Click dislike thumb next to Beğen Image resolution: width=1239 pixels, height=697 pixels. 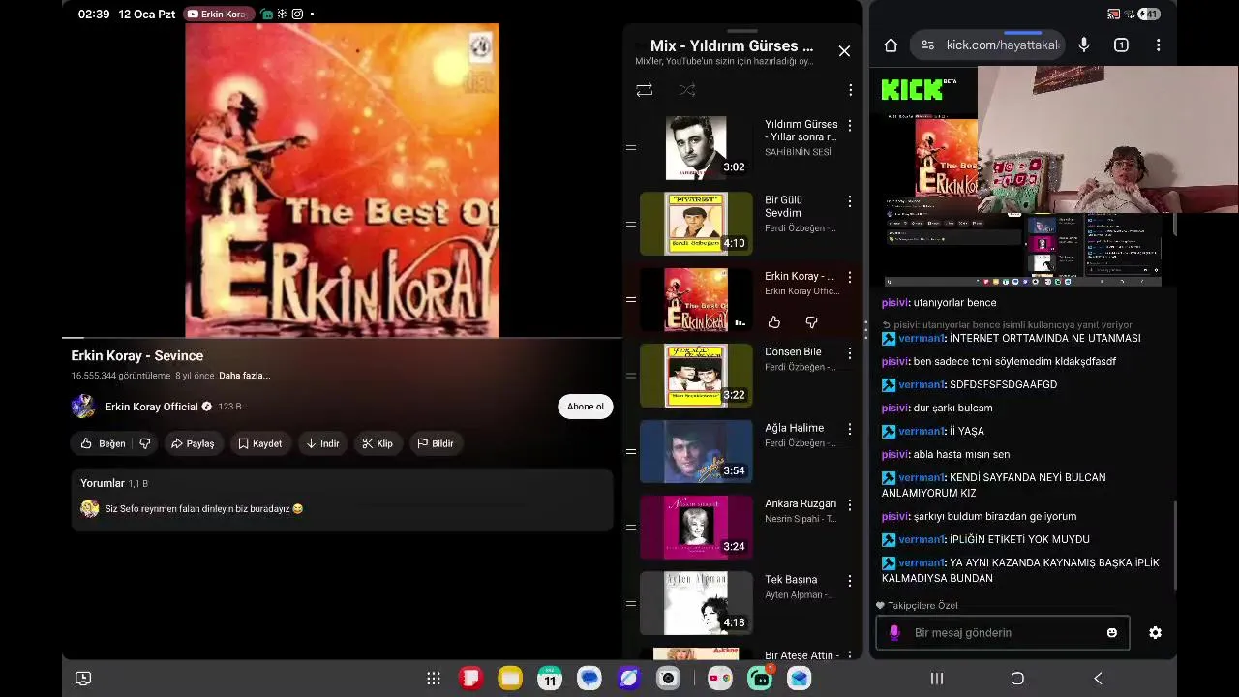(145, 443)
